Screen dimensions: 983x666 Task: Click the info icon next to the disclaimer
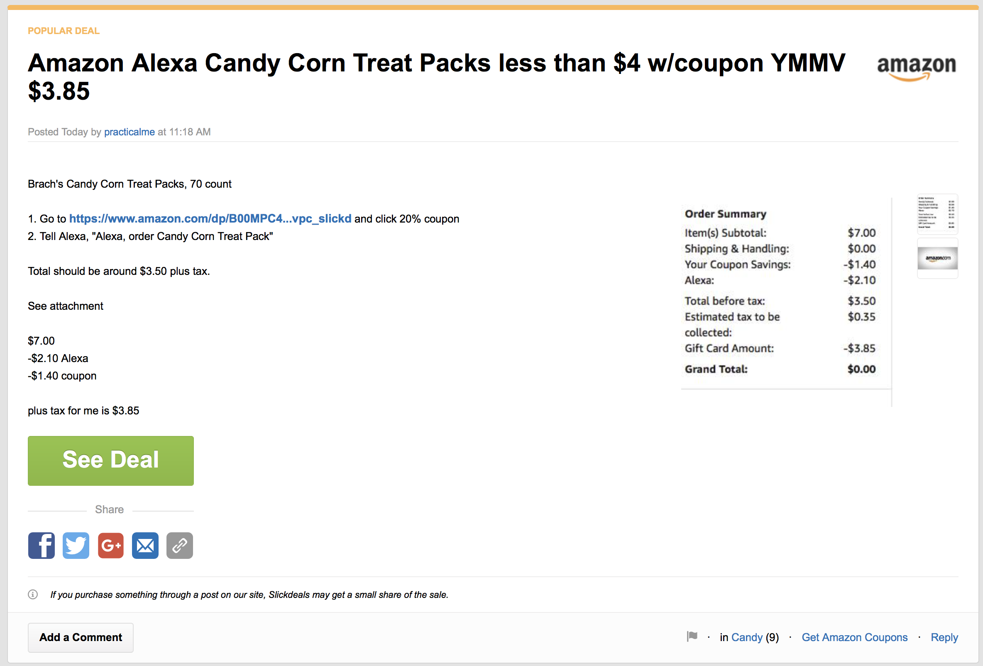[32, 595]
